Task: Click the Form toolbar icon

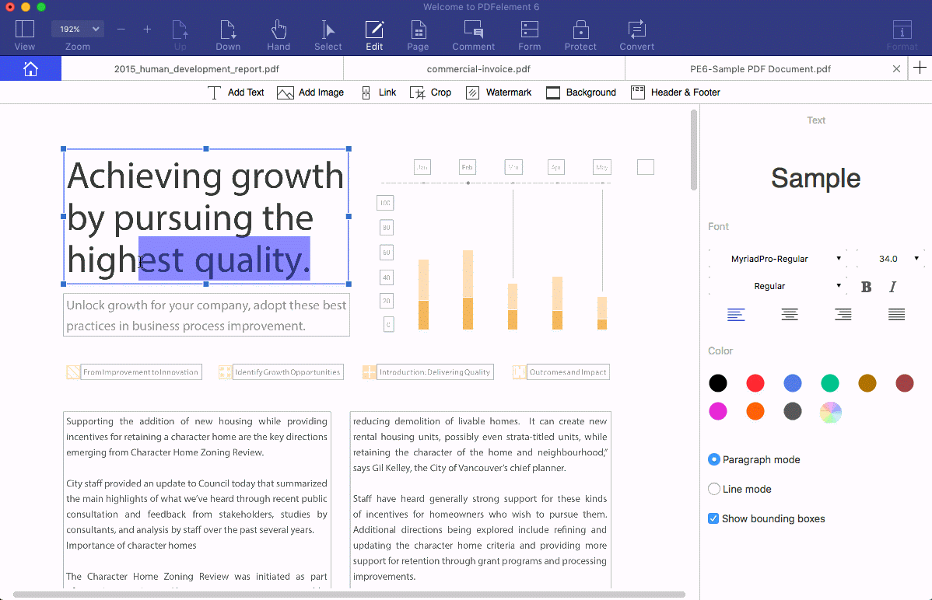Action: click(x=529, y=35)
